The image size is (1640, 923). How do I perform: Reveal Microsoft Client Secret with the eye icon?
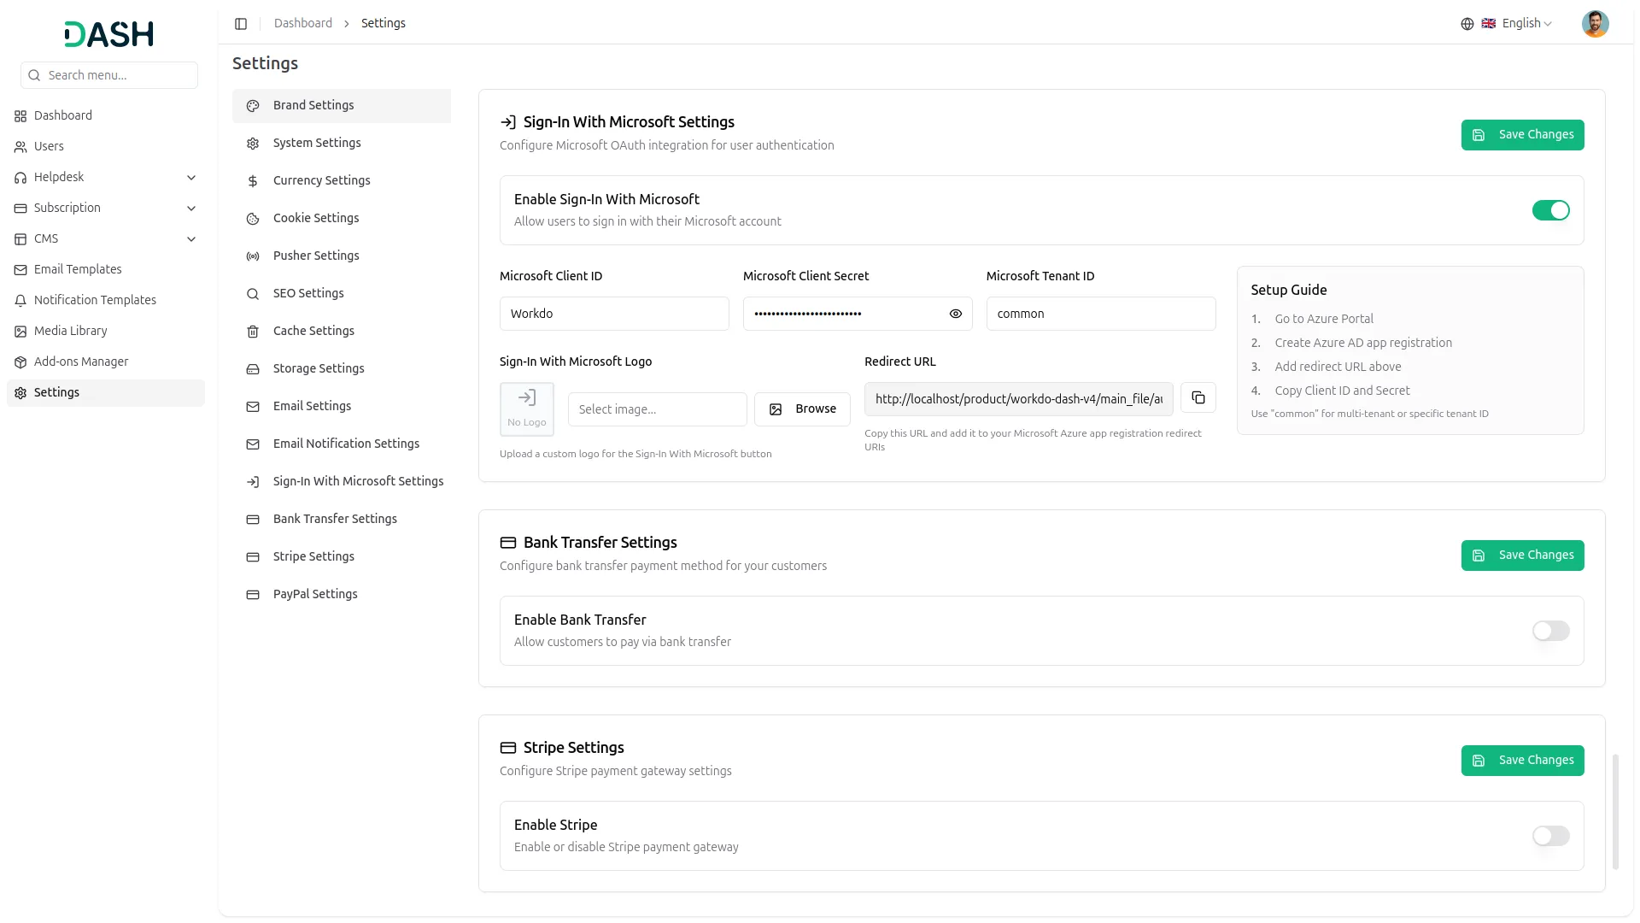pyautogui.click(x=955, y=315)
